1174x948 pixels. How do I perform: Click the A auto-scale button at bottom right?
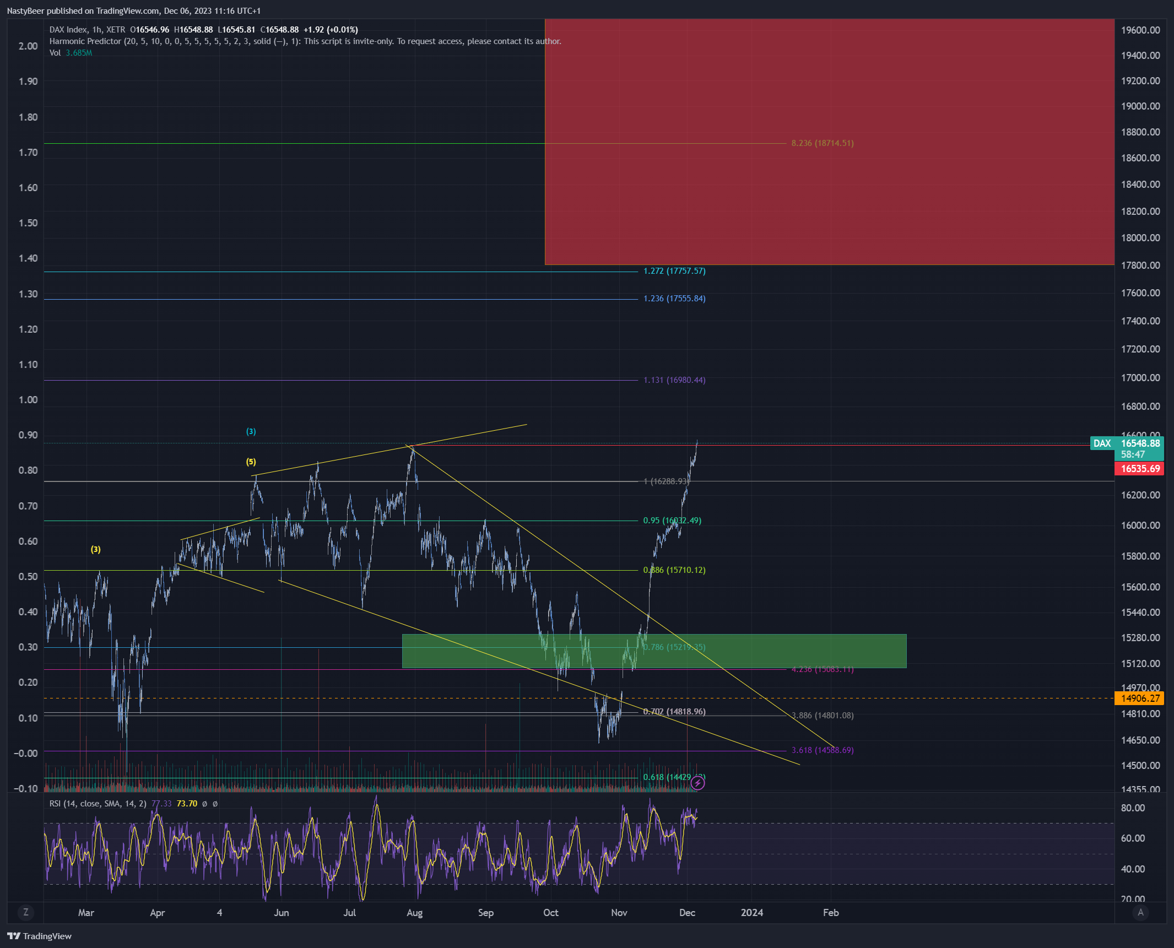1140,912
